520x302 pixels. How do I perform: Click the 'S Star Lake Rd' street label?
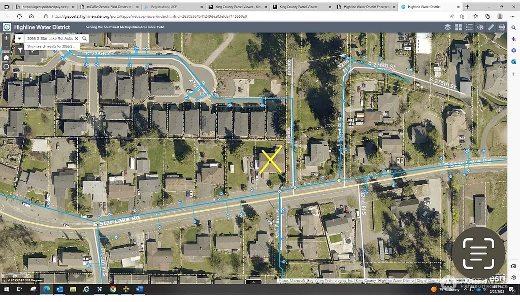coord(116,221)
